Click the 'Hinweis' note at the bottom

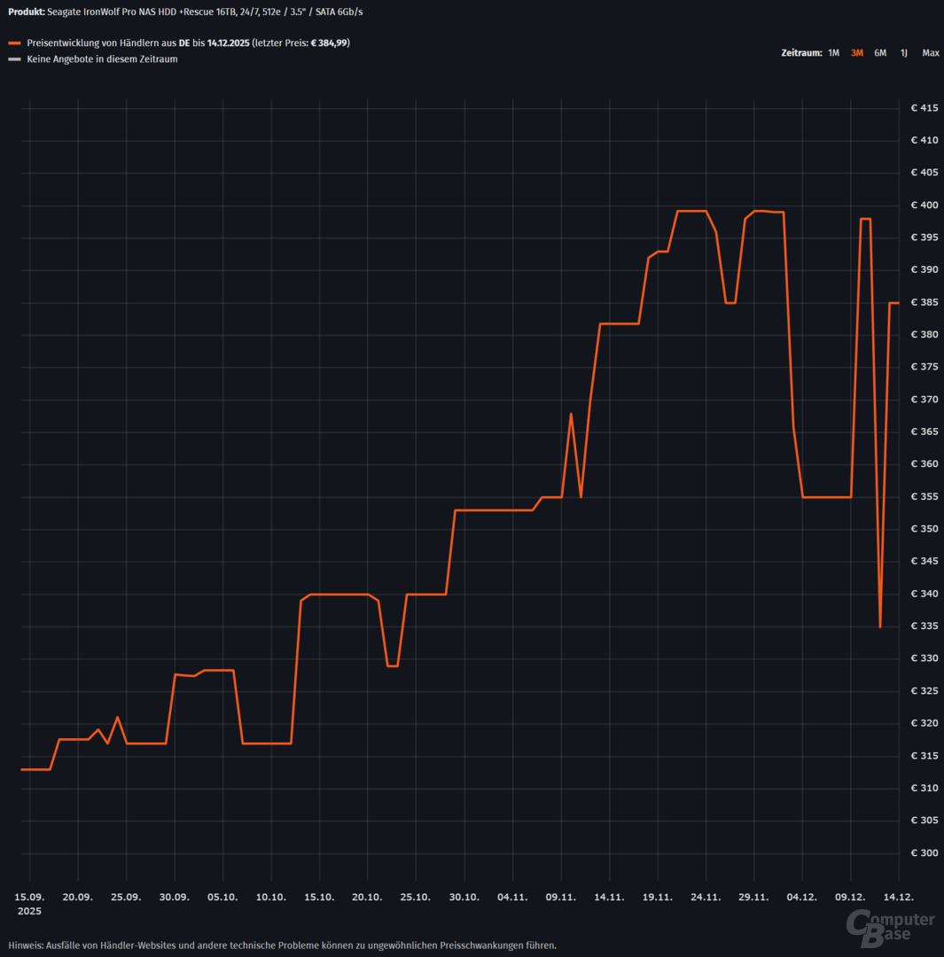[282, 945]
